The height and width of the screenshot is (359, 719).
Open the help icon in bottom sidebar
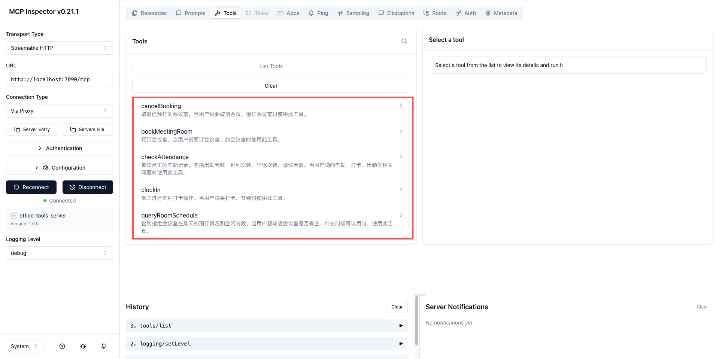[x=62, y=346]
